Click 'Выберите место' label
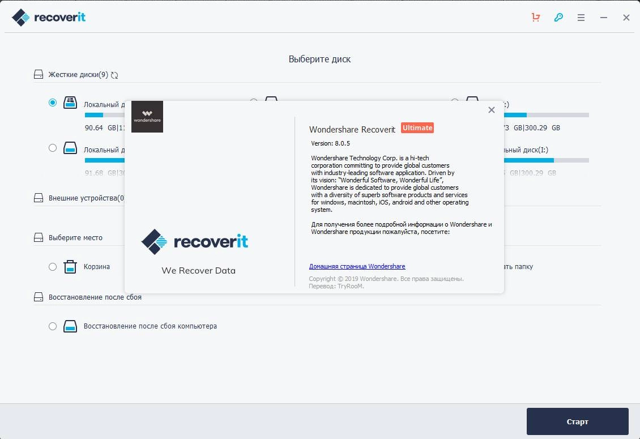The height and width of the screenshot is (439, 640). tap(75, 238)
